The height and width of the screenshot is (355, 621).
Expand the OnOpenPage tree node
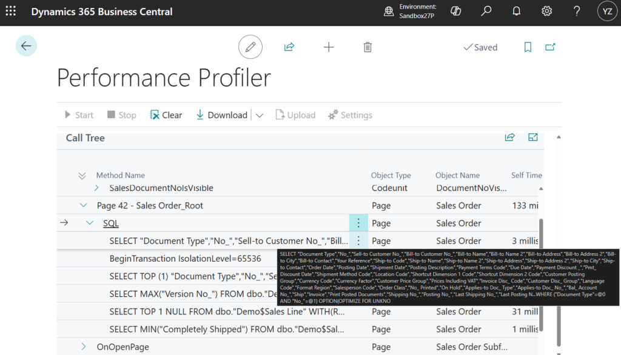click(x=84, y=347)
